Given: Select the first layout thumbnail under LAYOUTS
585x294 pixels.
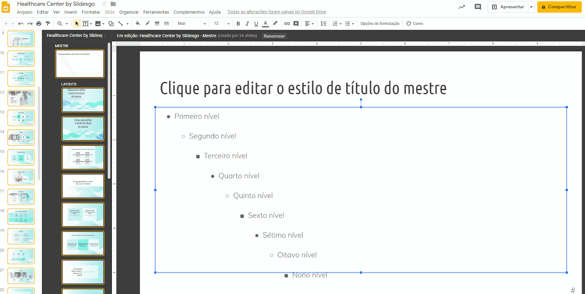Looking at the screenshot, I should [x=83, y=100].
